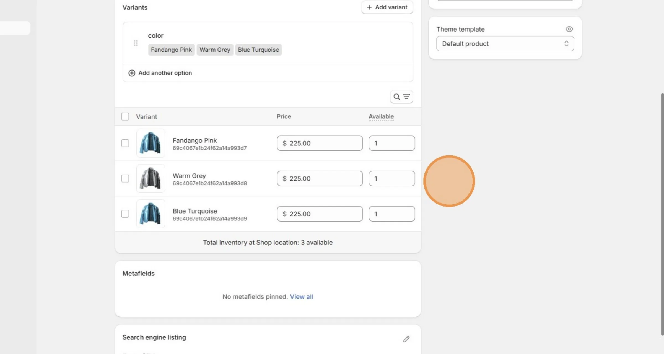Viewport: 664px width, 354px height.
Task: Click the Fandango Pink color tag
Action: click(x=171, y=50)
